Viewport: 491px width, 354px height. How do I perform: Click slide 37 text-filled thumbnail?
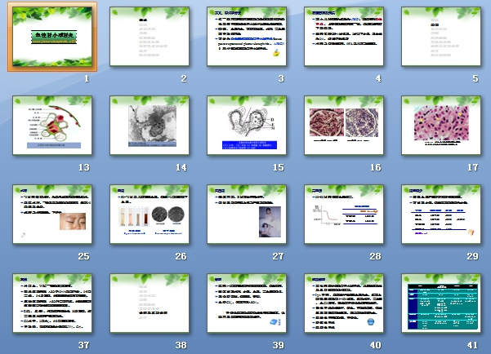[x=52, y=303]
